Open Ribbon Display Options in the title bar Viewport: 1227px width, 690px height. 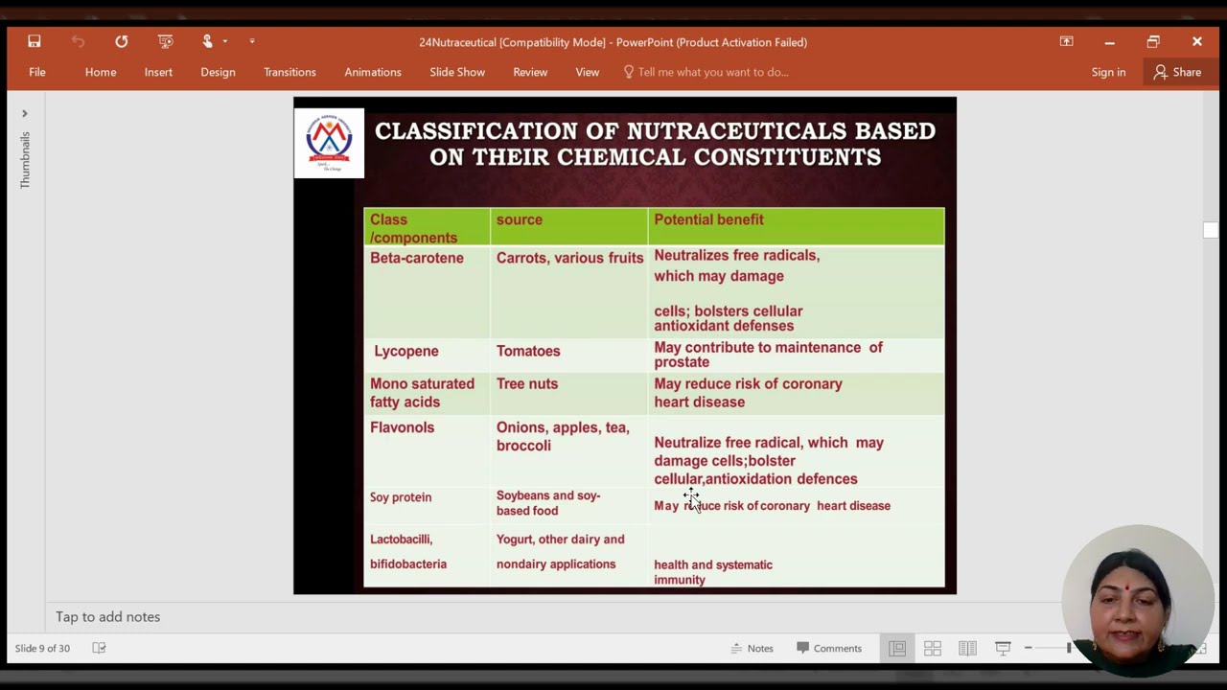pyautogui.click(x=1066, y=41)
